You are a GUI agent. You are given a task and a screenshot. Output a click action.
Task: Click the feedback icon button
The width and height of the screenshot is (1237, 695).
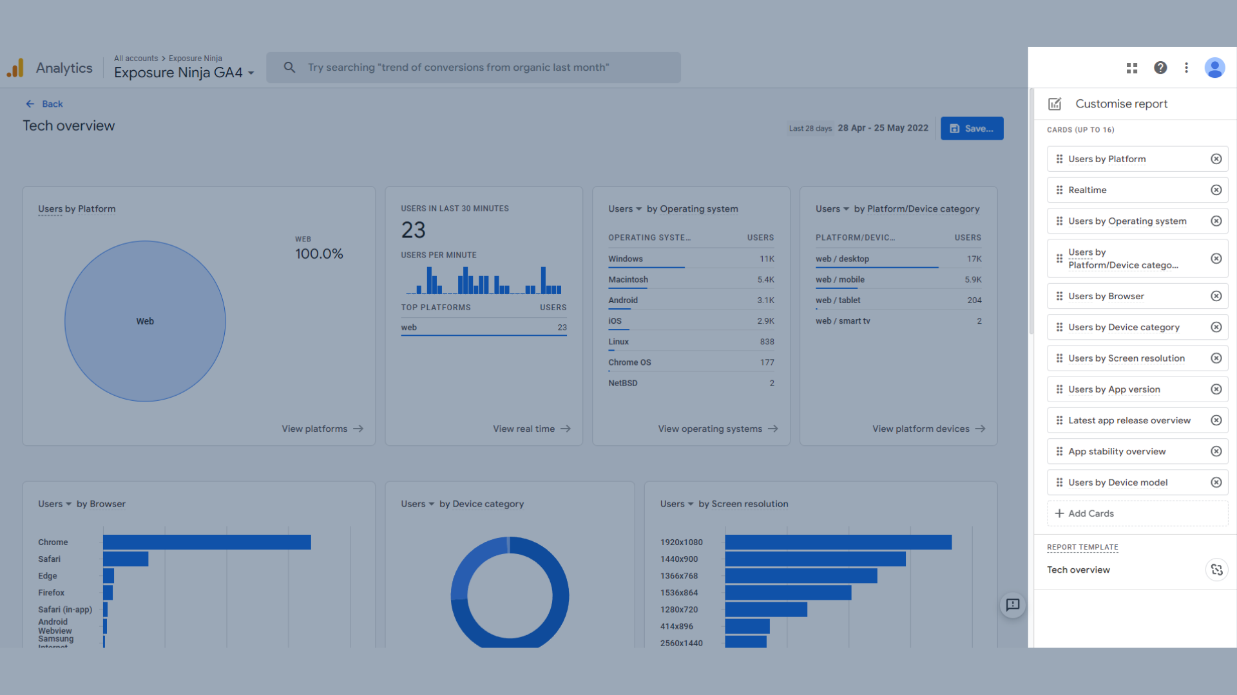(x=1013, y=605)
